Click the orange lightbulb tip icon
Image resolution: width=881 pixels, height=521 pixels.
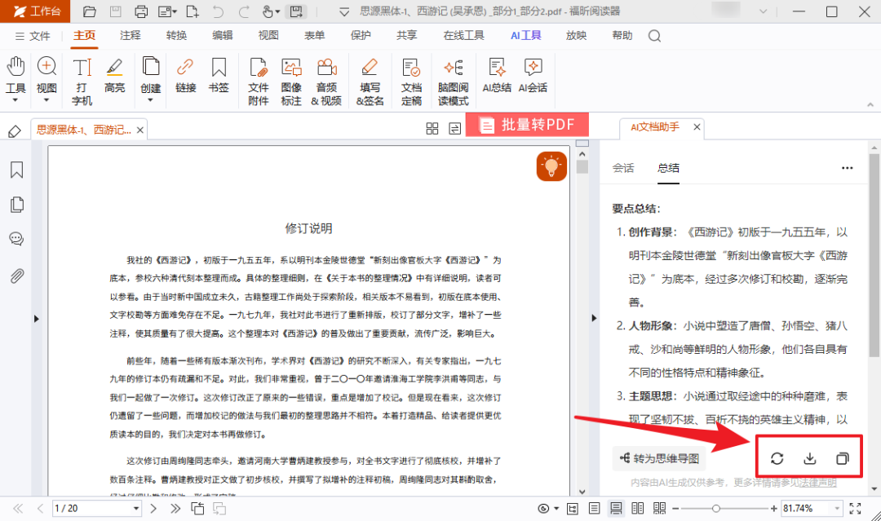551,166
